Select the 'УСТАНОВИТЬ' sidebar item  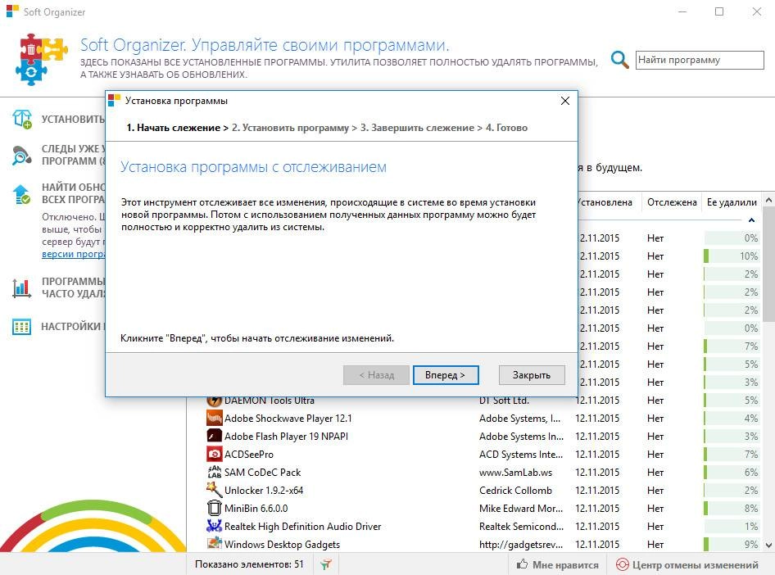click(x=73, y=120)
